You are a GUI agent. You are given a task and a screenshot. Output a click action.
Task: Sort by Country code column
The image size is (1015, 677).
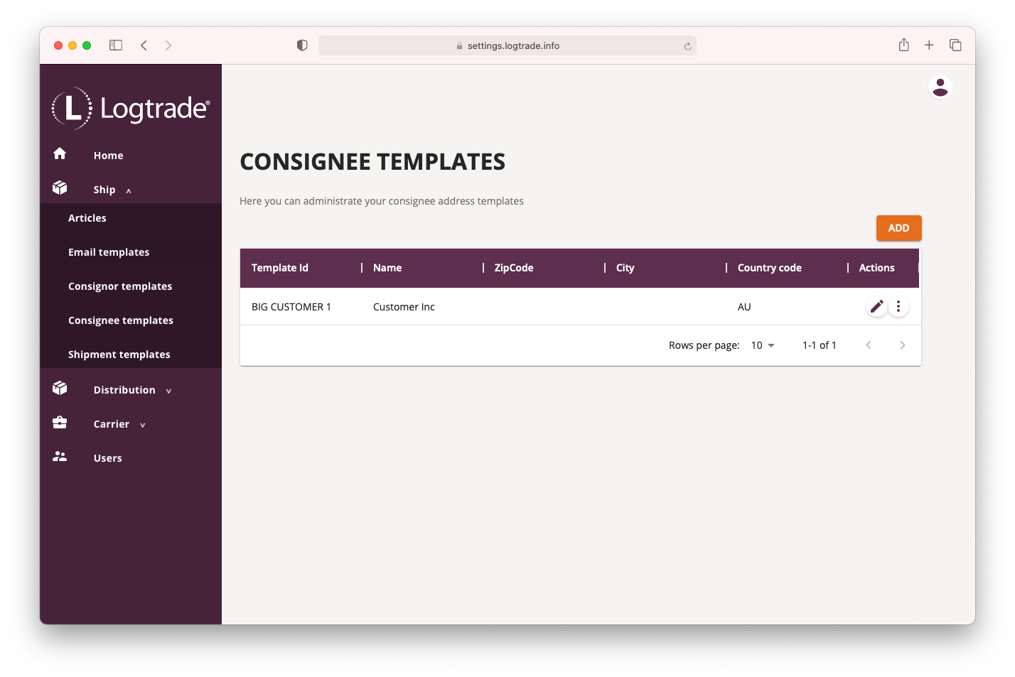click(x=770, y=268)
